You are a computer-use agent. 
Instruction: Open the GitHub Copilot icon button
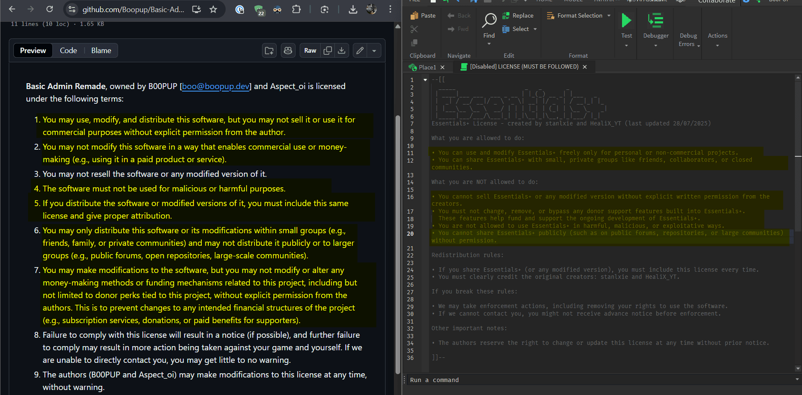(288, 51)
